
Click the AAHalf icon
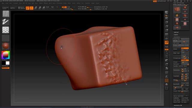coord(166,30)
